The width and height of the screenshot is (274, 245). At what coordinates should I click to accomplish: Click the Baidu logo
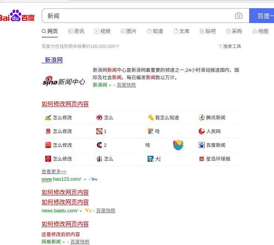pyautogui.click(x=17, y=16)
